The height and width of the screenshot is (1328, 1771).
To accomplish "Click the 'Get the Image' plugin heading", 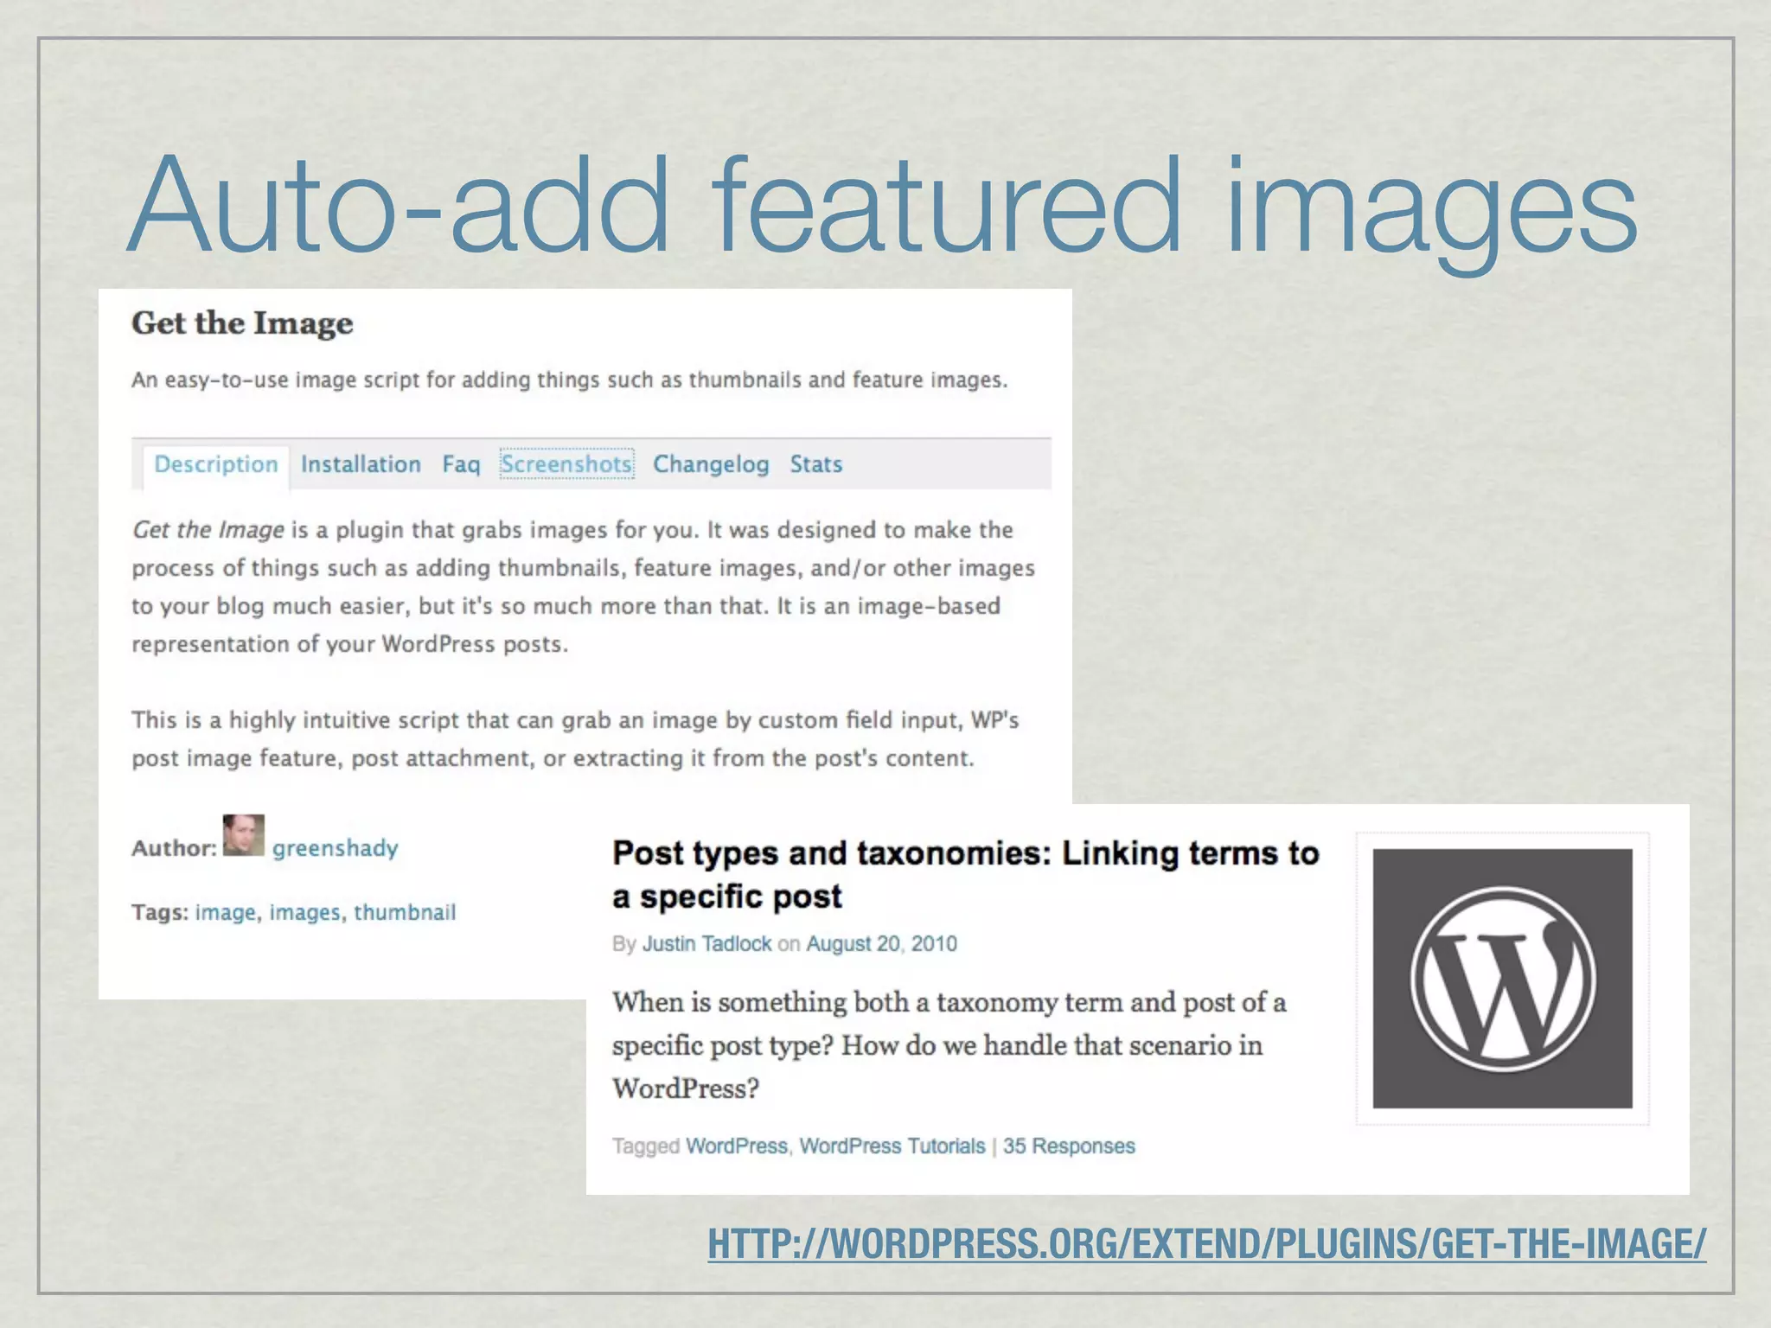I will [242, 323].
